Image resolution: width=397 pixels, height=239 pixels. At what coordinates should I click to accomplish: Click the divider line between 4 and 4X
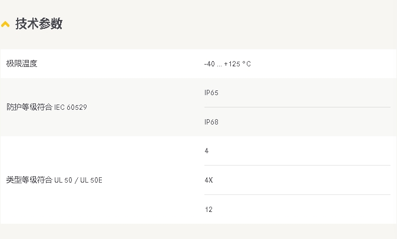297,166
